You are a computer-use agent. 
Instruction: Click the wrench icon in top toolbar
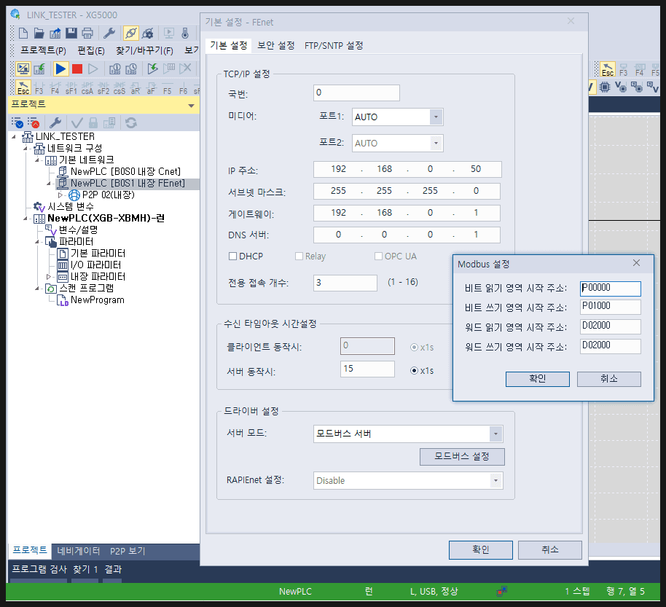coord(109,33)
